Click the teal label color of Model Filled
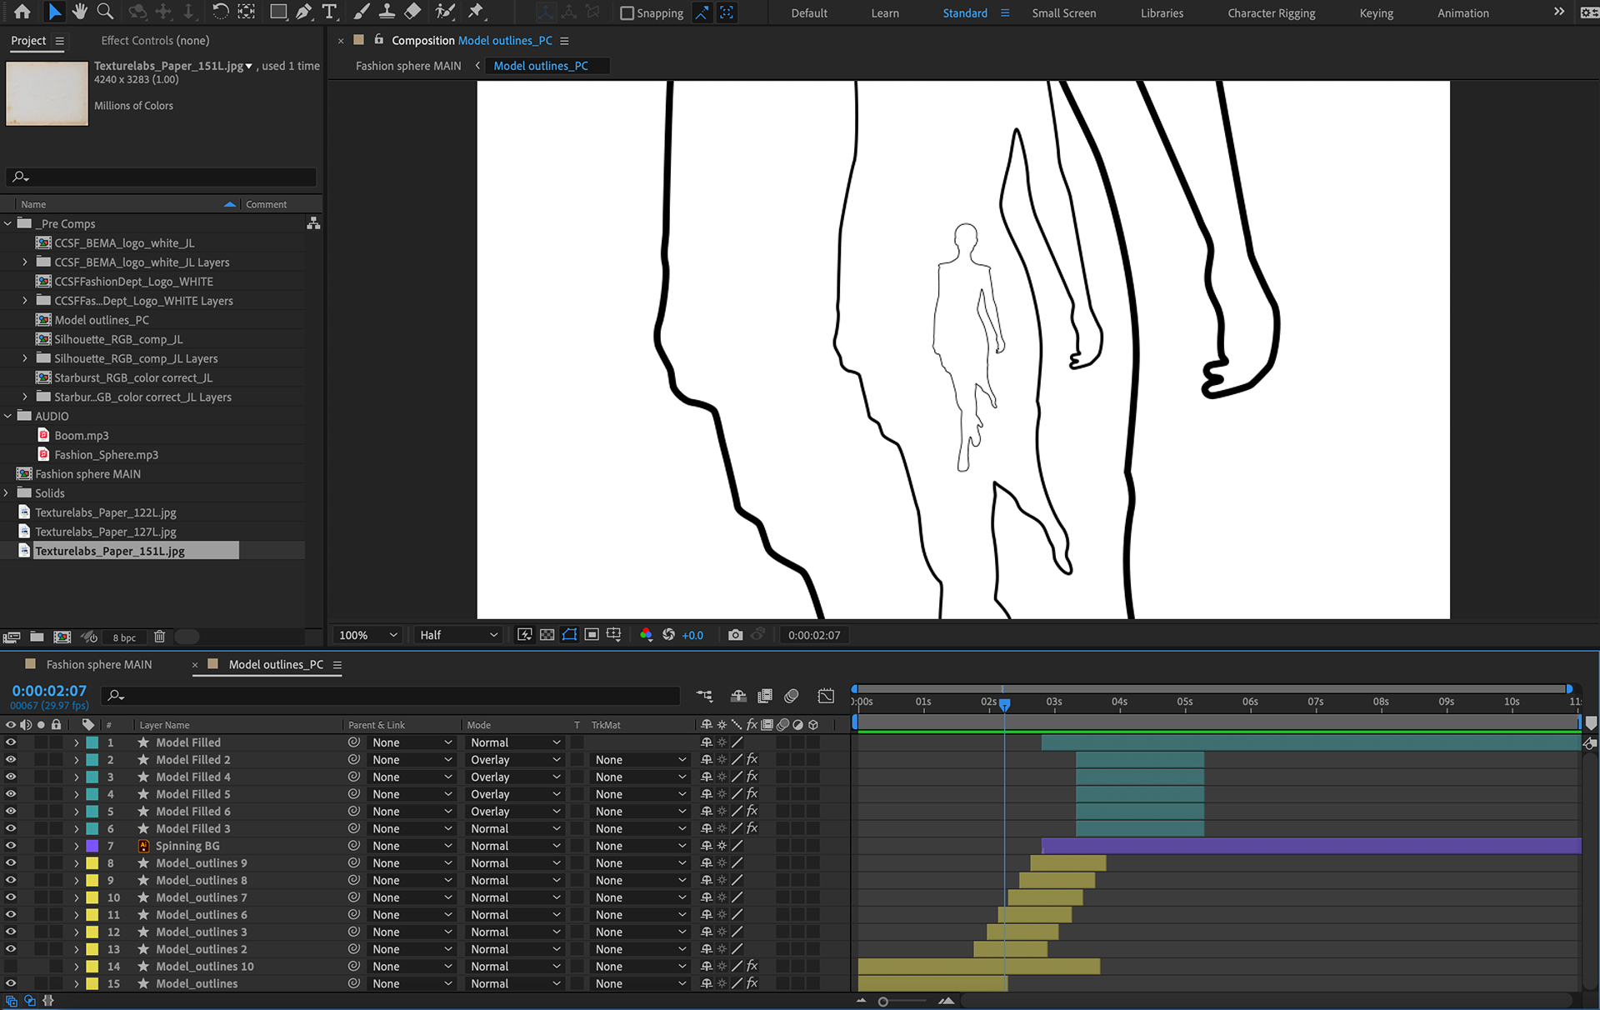1600x1010 pixels. pyautogui.click(x=92, y=742)
